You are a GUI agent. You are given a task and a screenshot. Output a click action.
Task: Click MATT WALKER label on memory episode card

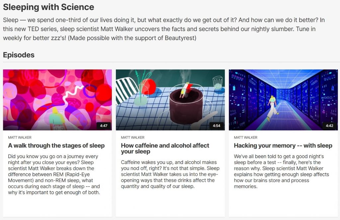coord(246,137)
